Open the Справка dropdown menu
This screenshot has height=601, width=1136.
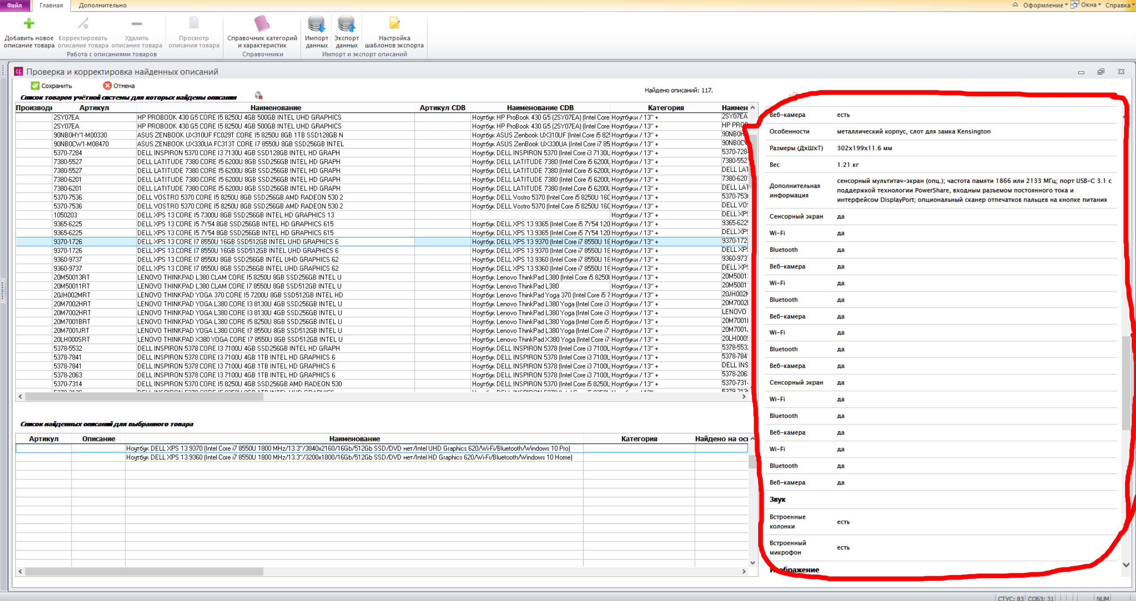tap(1120, 5)
